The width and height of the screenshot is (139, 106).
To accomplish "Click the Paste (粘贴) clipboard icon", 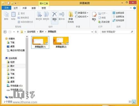I will (13, 15).
